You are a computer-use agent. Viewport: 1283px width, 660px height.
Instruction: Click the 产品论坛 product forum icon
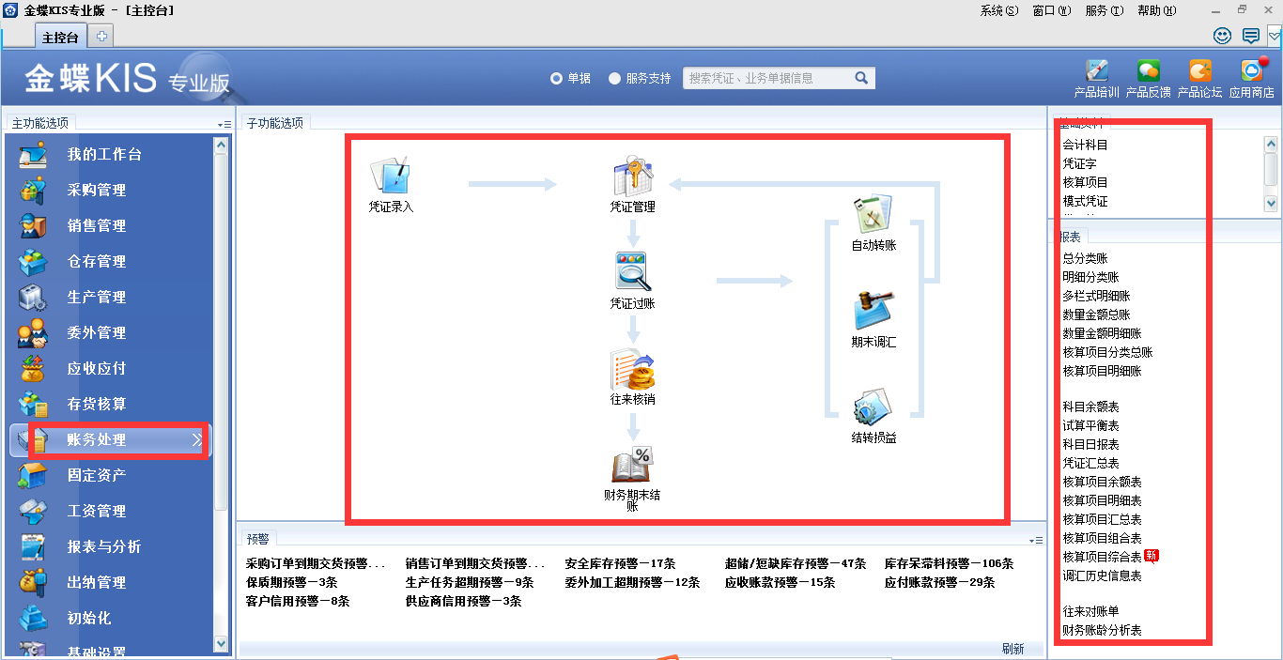pyautogui.click(x=1199, y=72)
